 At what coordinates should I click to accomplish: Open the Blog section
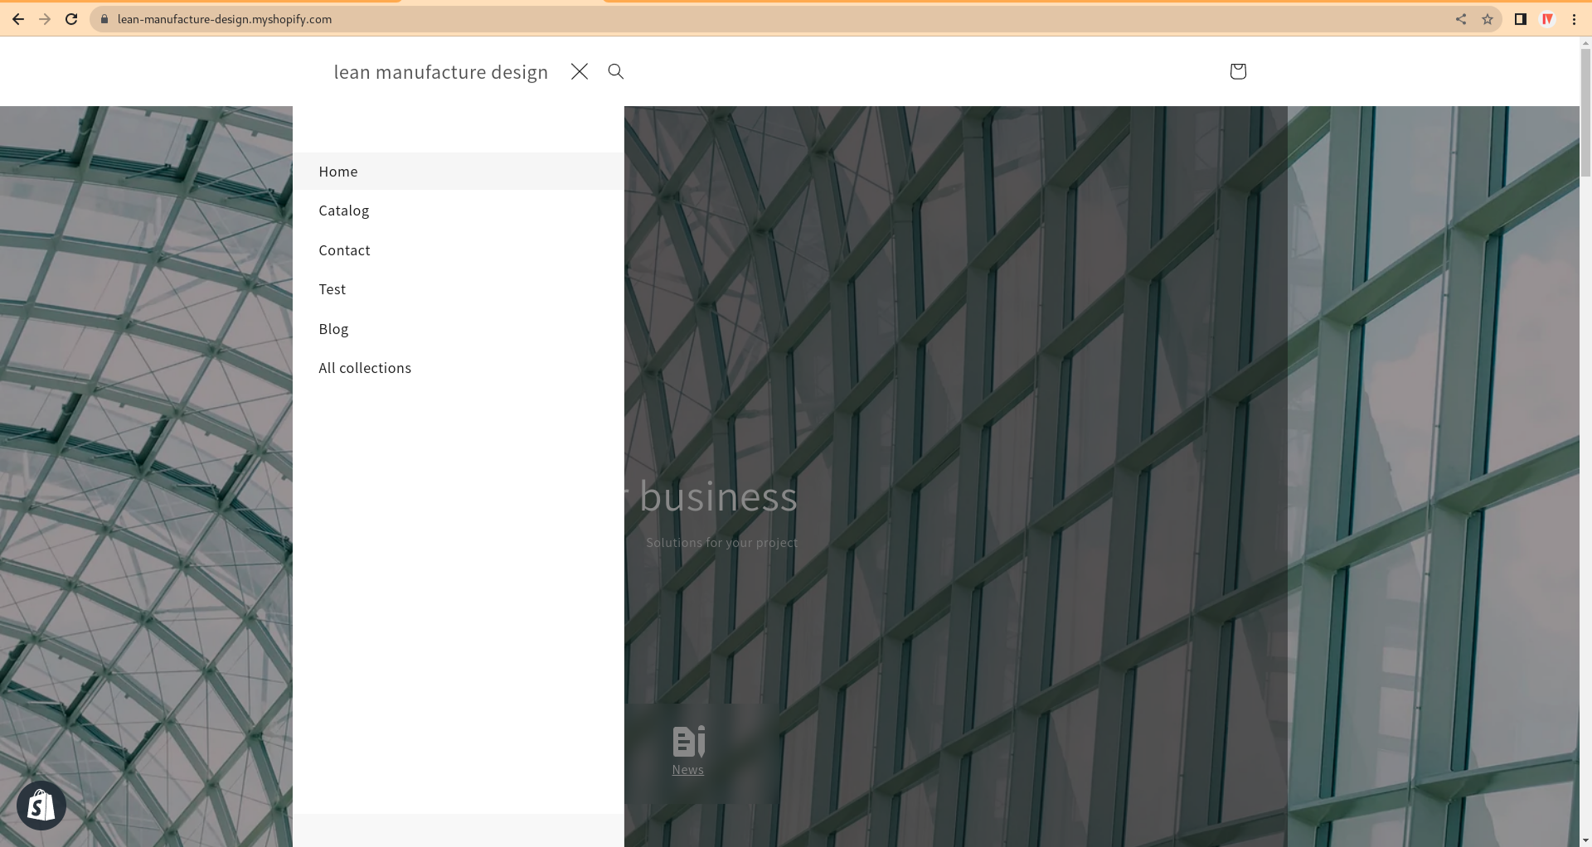[333, 328]
